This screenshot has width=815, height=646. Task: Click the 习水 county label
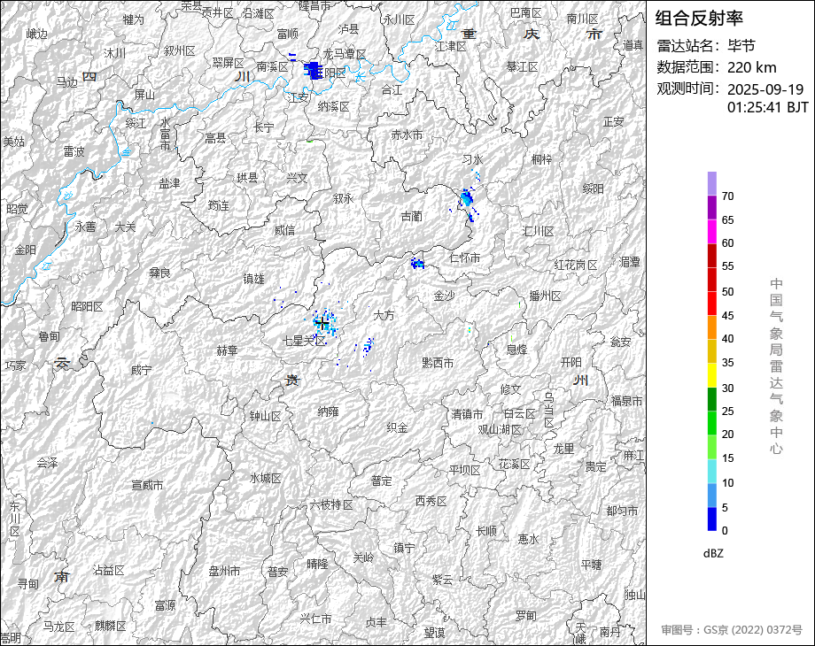473,159
